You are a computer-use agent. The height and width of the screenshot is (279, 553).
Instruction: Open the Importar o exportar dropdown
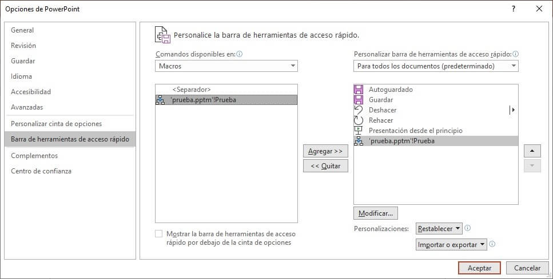[x=451, y=245]
